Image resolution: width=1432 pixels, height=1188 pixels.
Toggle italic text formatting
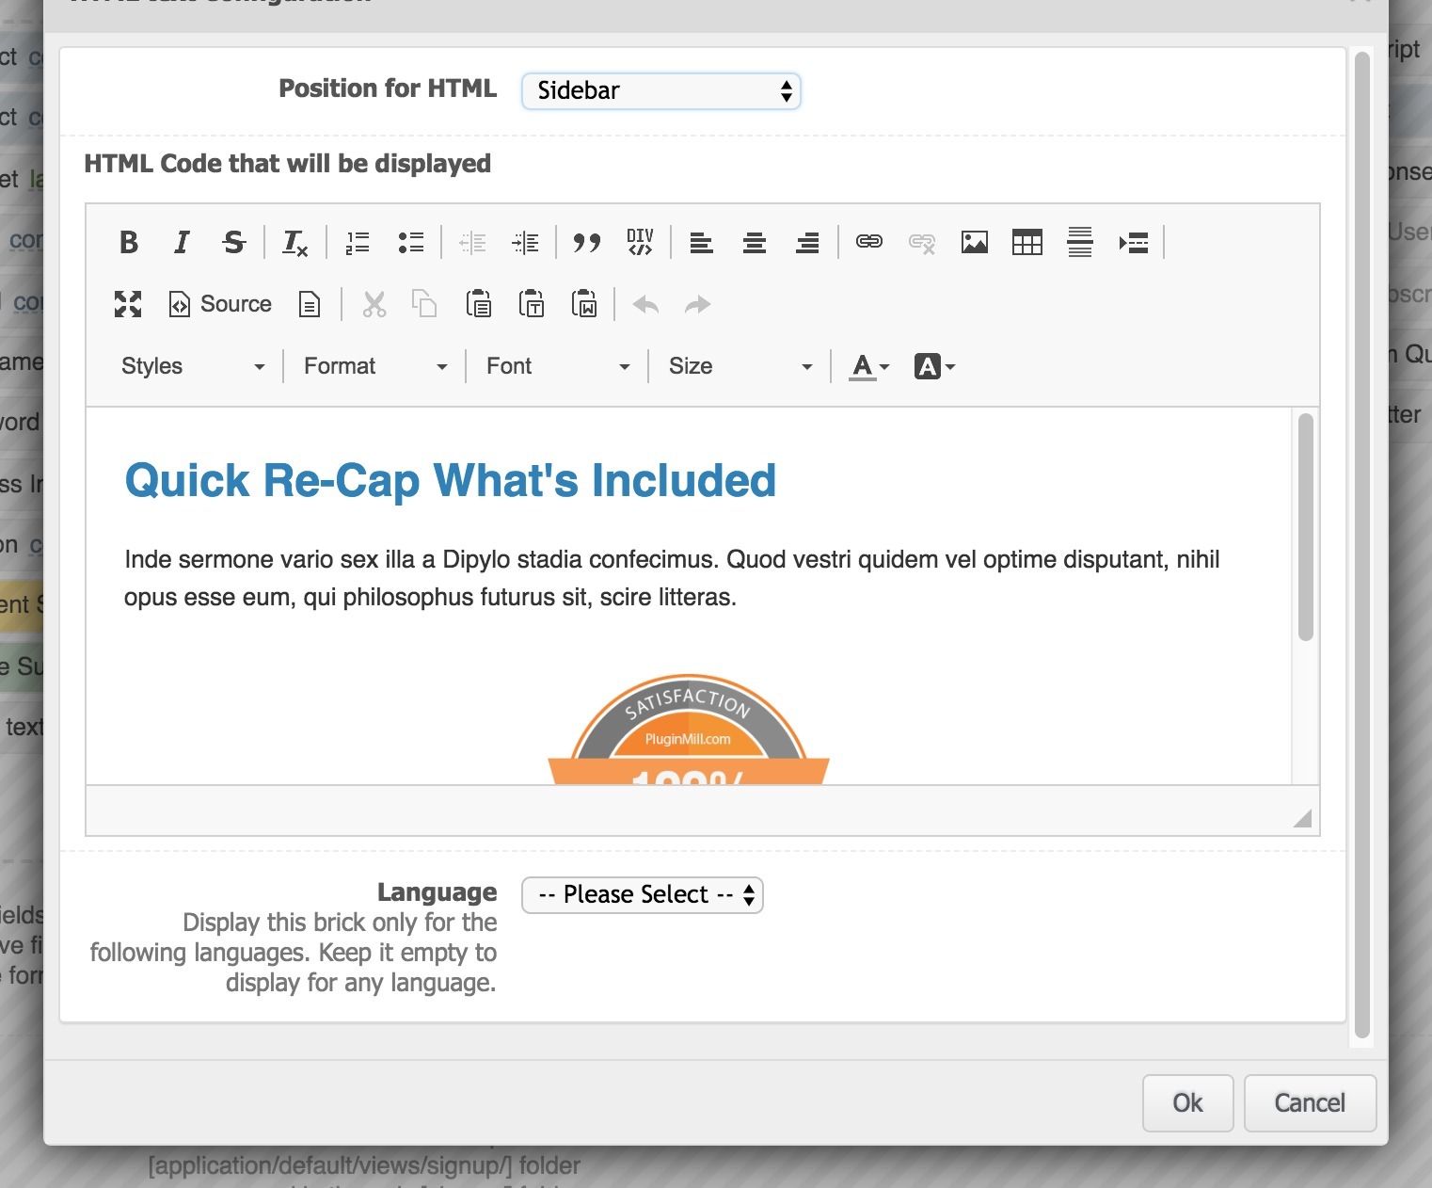click(182, 243)
